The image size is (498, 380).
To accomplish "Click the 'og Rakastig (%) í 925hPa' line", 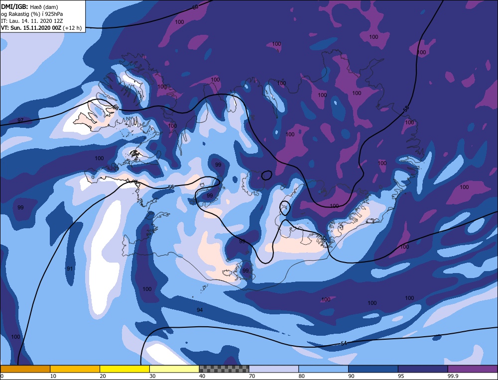I will tap(32, 14).
